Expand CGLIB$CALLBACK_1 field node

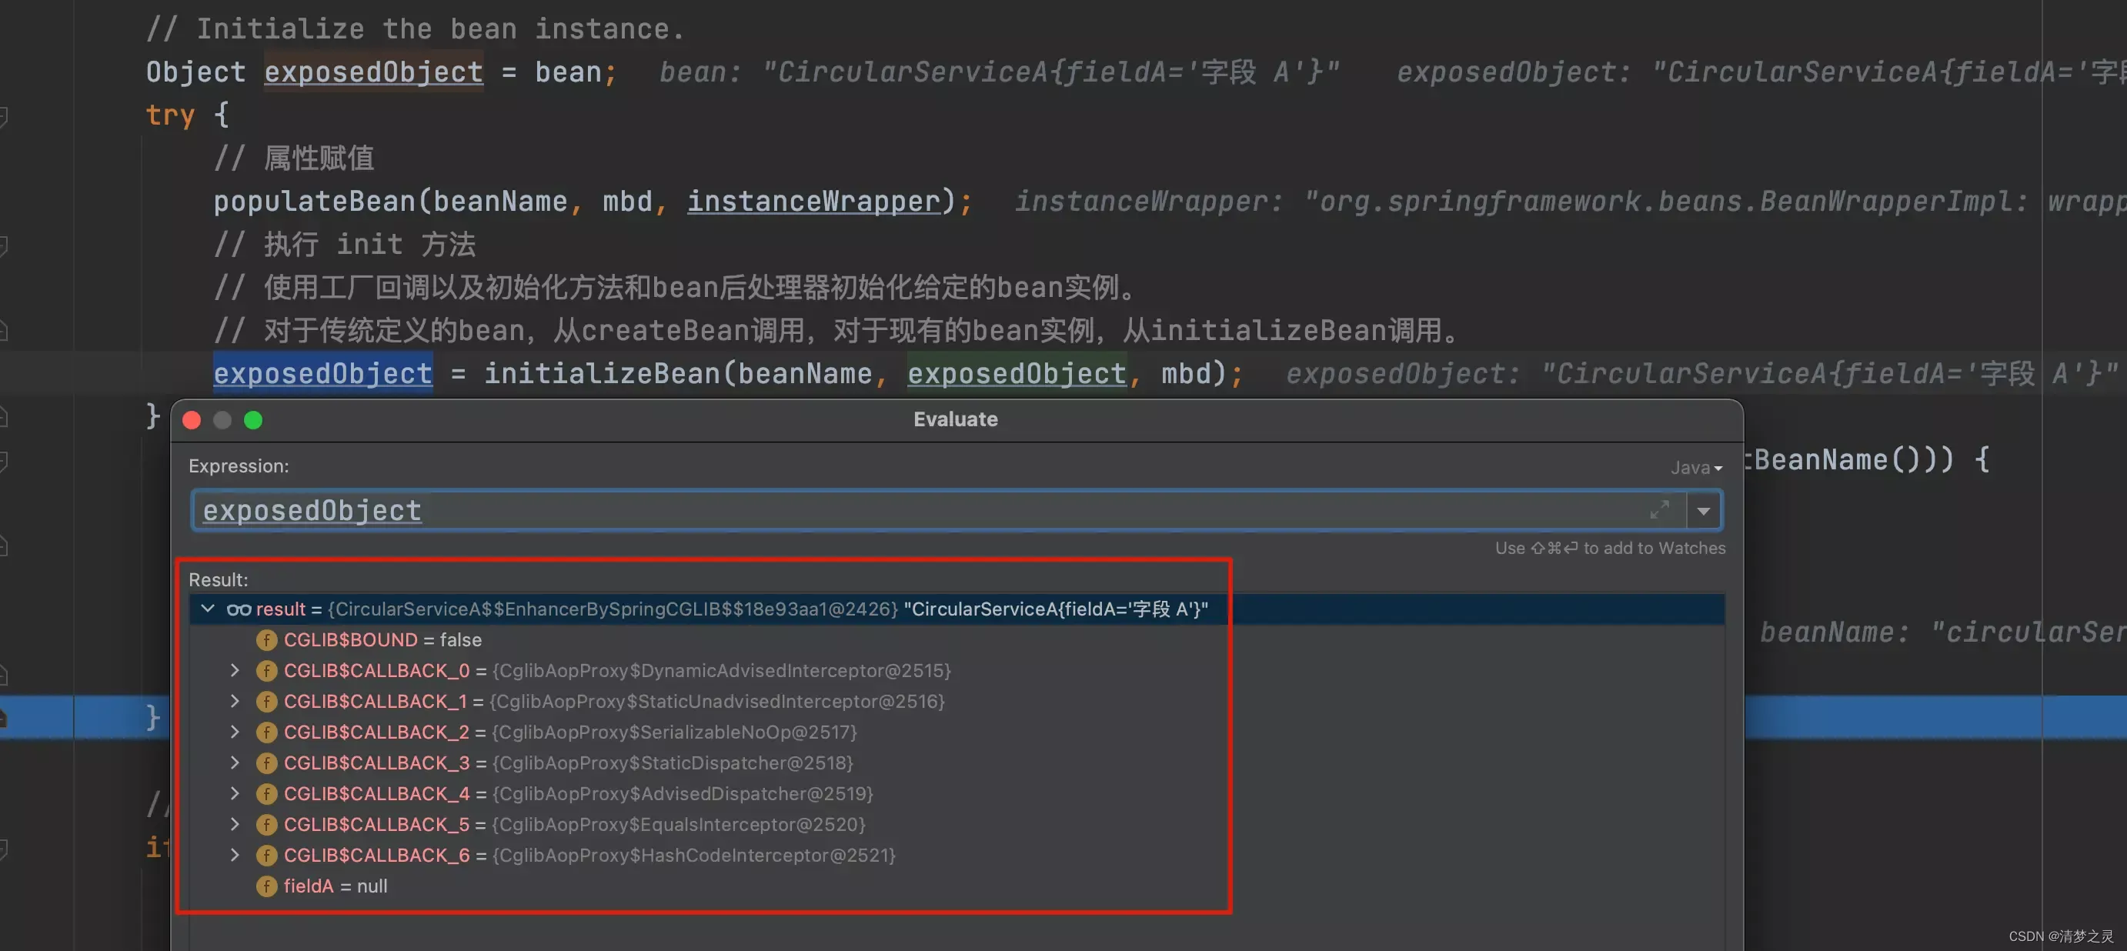point(235,701)
